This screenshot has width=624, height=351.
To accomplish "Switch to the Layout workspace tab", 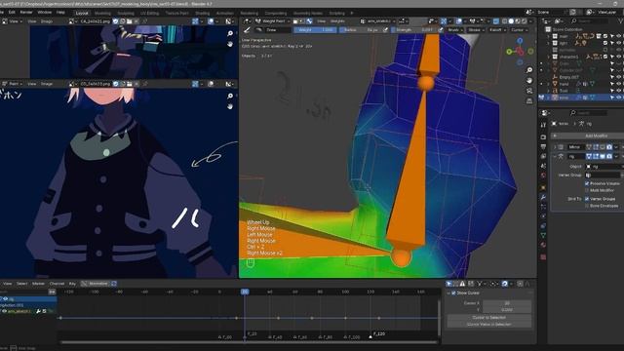I will [82, 13].
